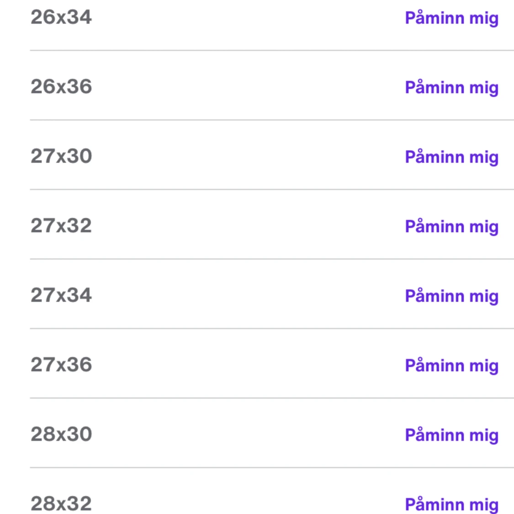Click Påminn mig for size 26x34
The height and width of the screenshot is (514, 514).
pyautogui.click(x=451, y=18)
